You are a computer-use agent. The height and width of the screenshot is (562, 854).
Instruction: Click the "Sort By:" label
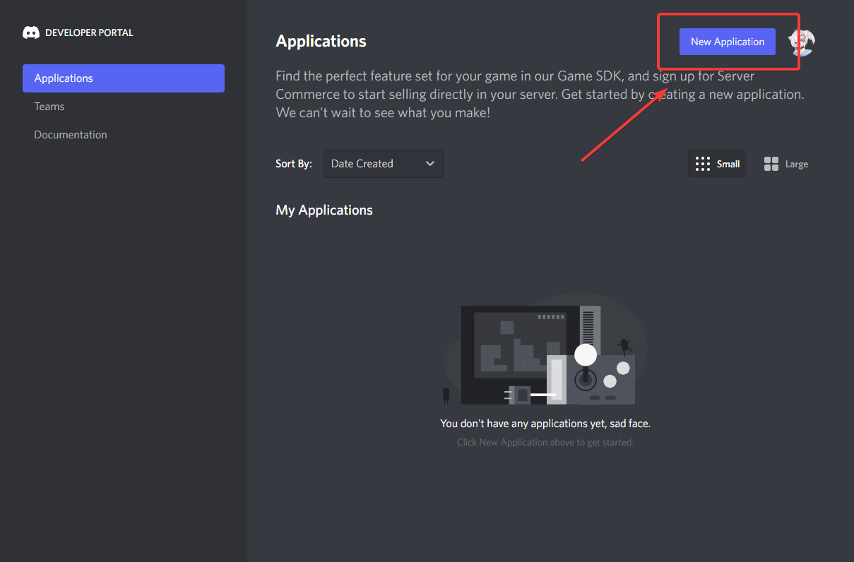[294, 164]
